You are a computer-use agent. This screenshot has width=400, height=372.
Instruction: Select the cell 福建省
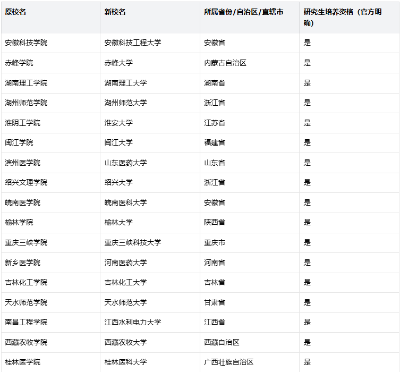(x=250, y=143)
